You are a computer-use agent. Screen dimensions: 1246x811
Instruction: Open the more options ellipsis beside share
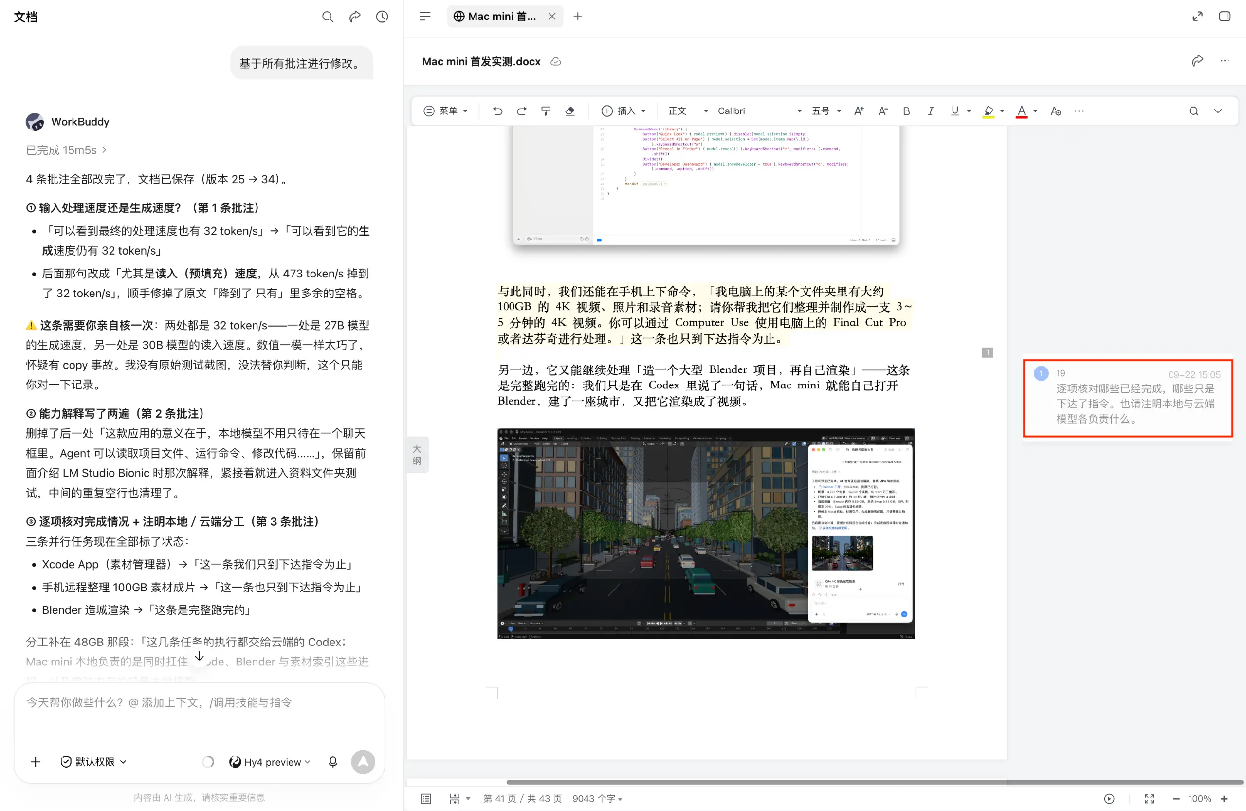point(1225,61)
